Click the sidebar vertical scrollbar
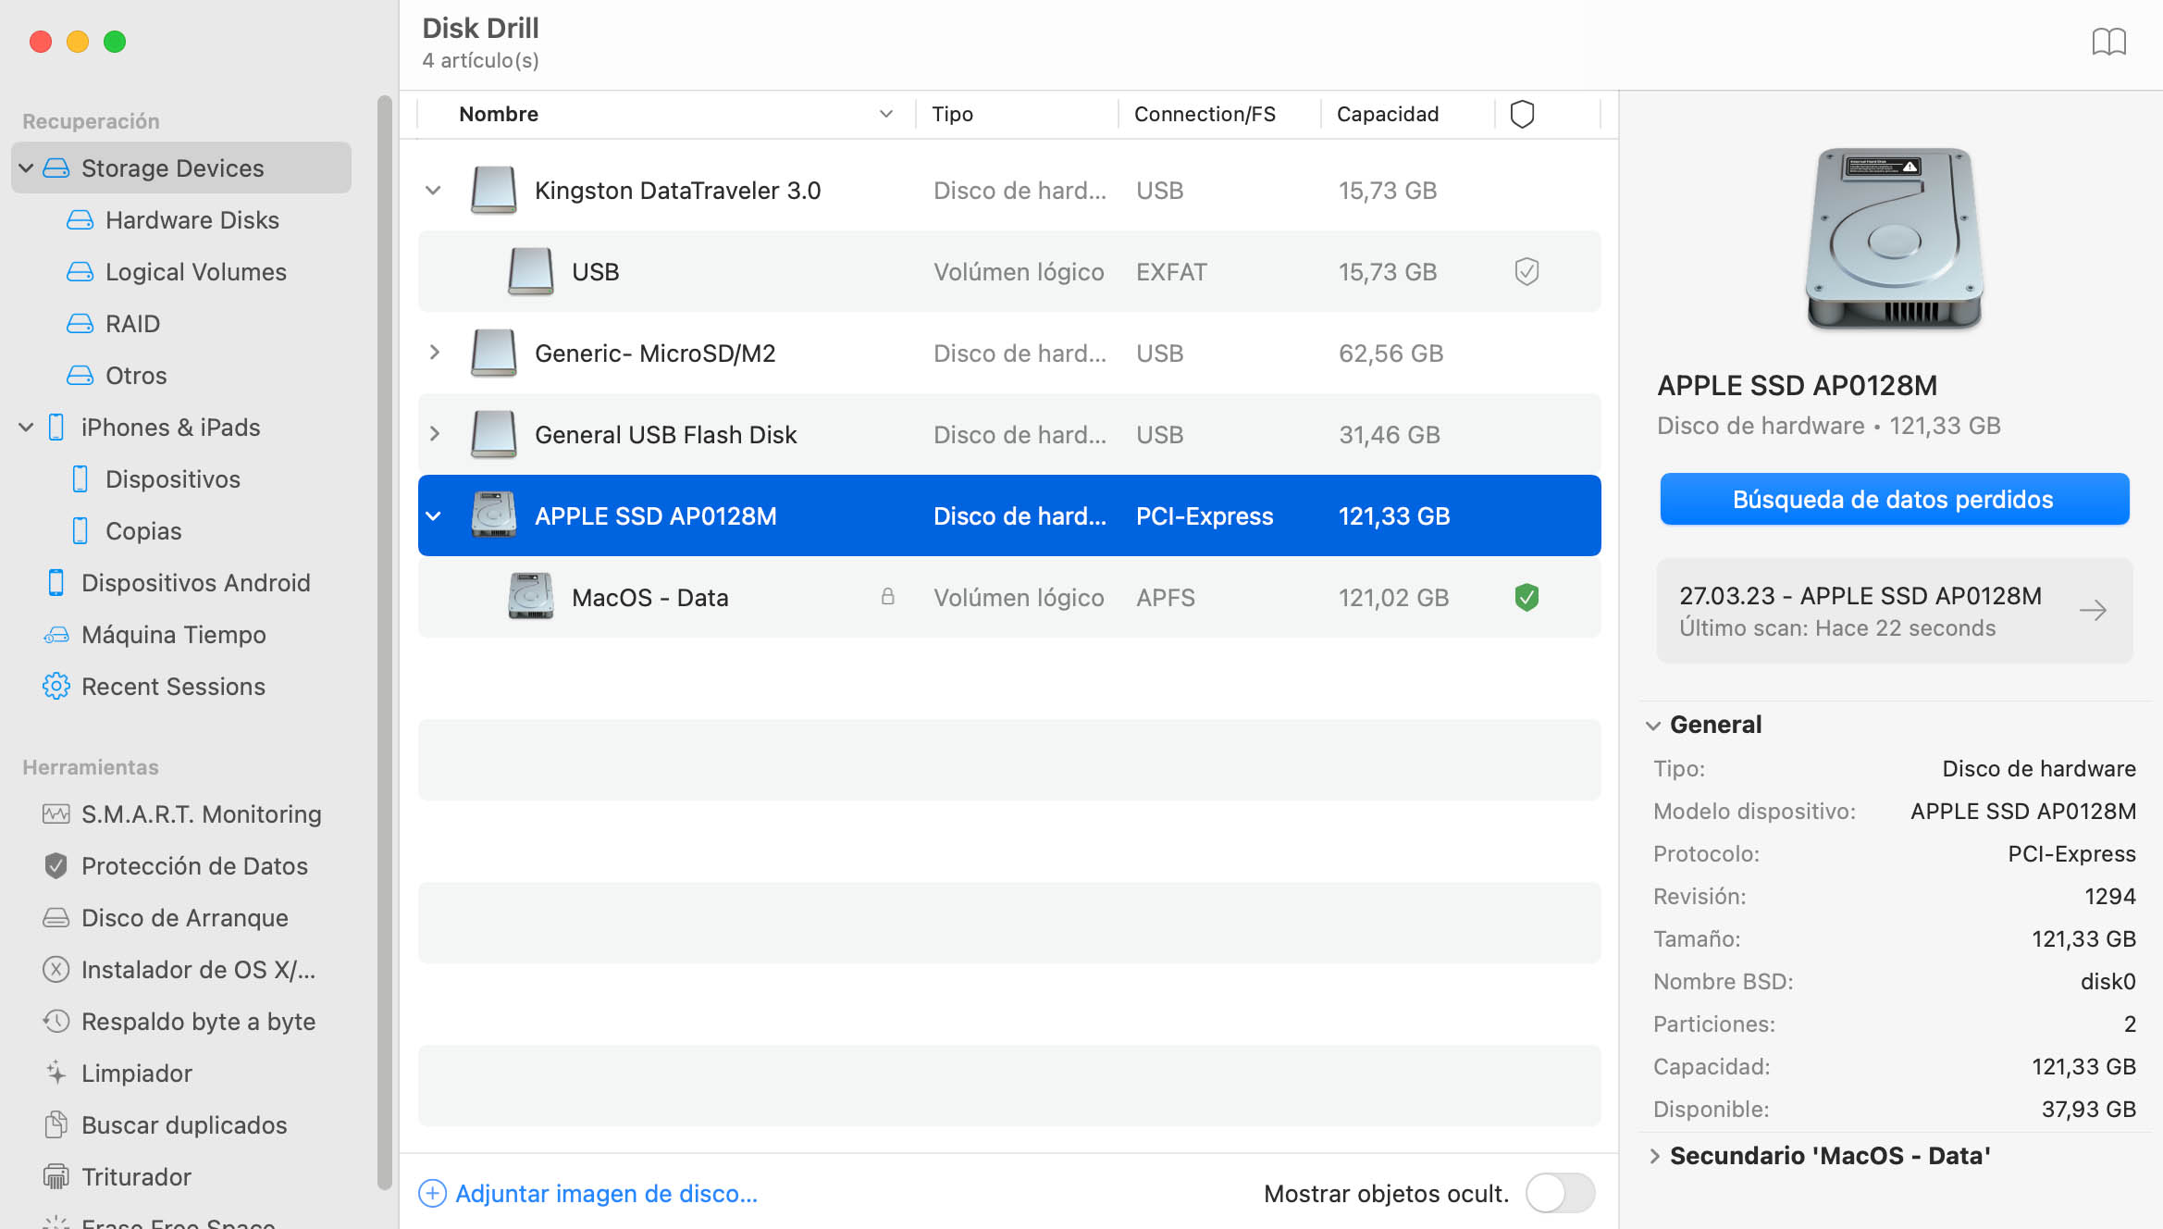This screenshot has height=1229, width=2163. click(x=384, y=642)
